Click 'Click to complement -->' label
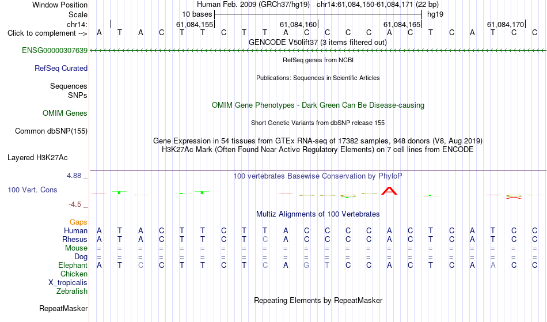Viewport: 547px width, 322px height. [x=47, y=33]
